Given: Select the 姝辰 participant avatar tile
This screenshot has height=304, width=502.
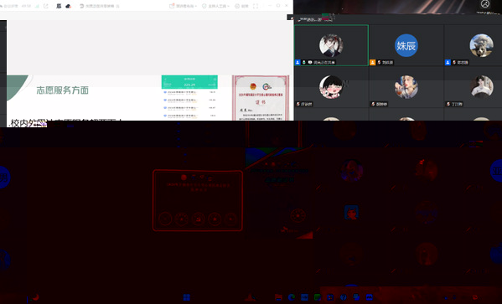Looking at the screenshot, I should click(406, 45).
